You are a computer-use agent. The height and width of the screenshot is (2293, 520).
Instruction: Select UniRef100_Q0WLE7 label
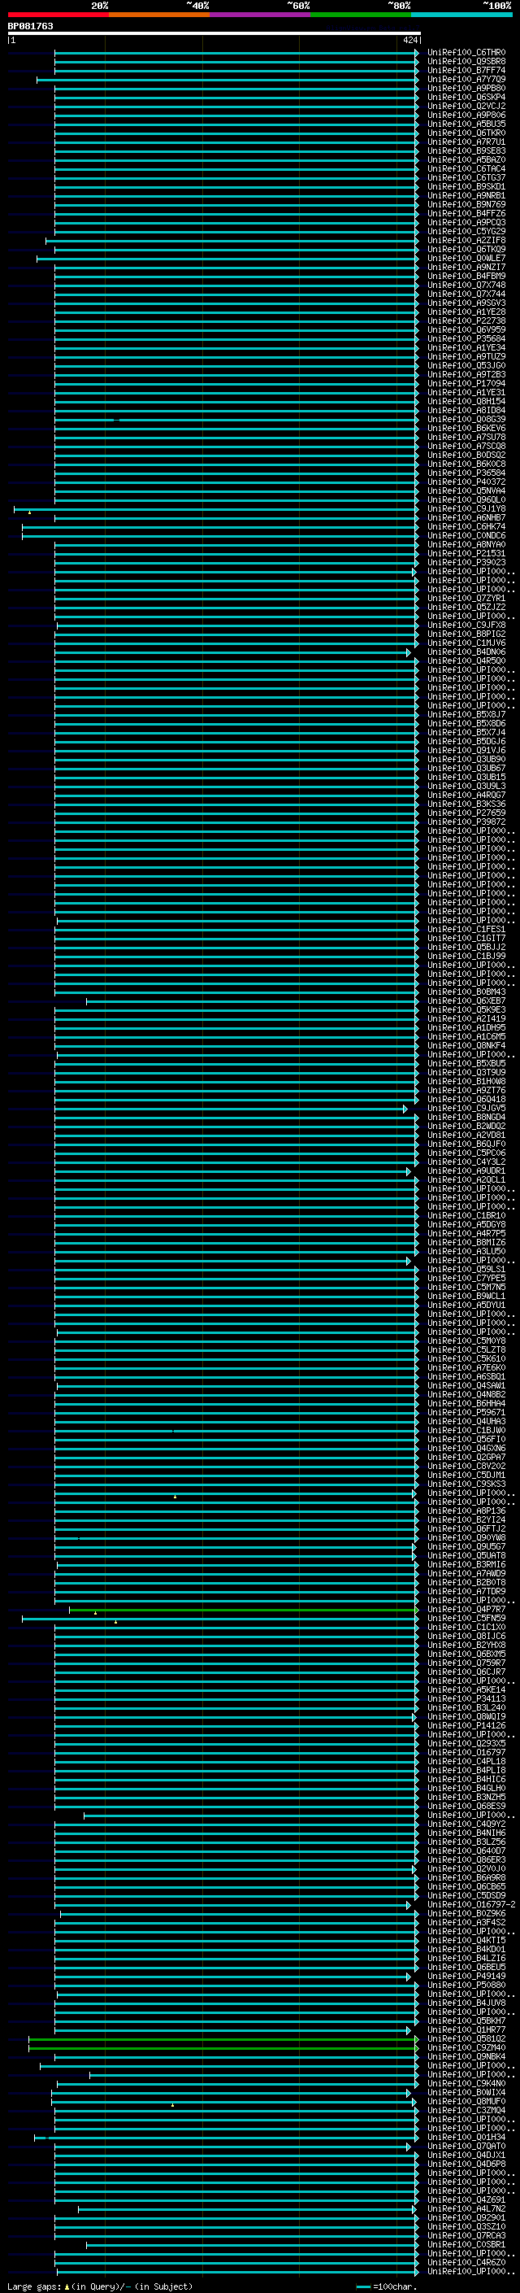coord(466,258)
